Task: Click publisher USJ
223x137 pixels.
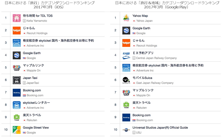Action: pos(139,133)
